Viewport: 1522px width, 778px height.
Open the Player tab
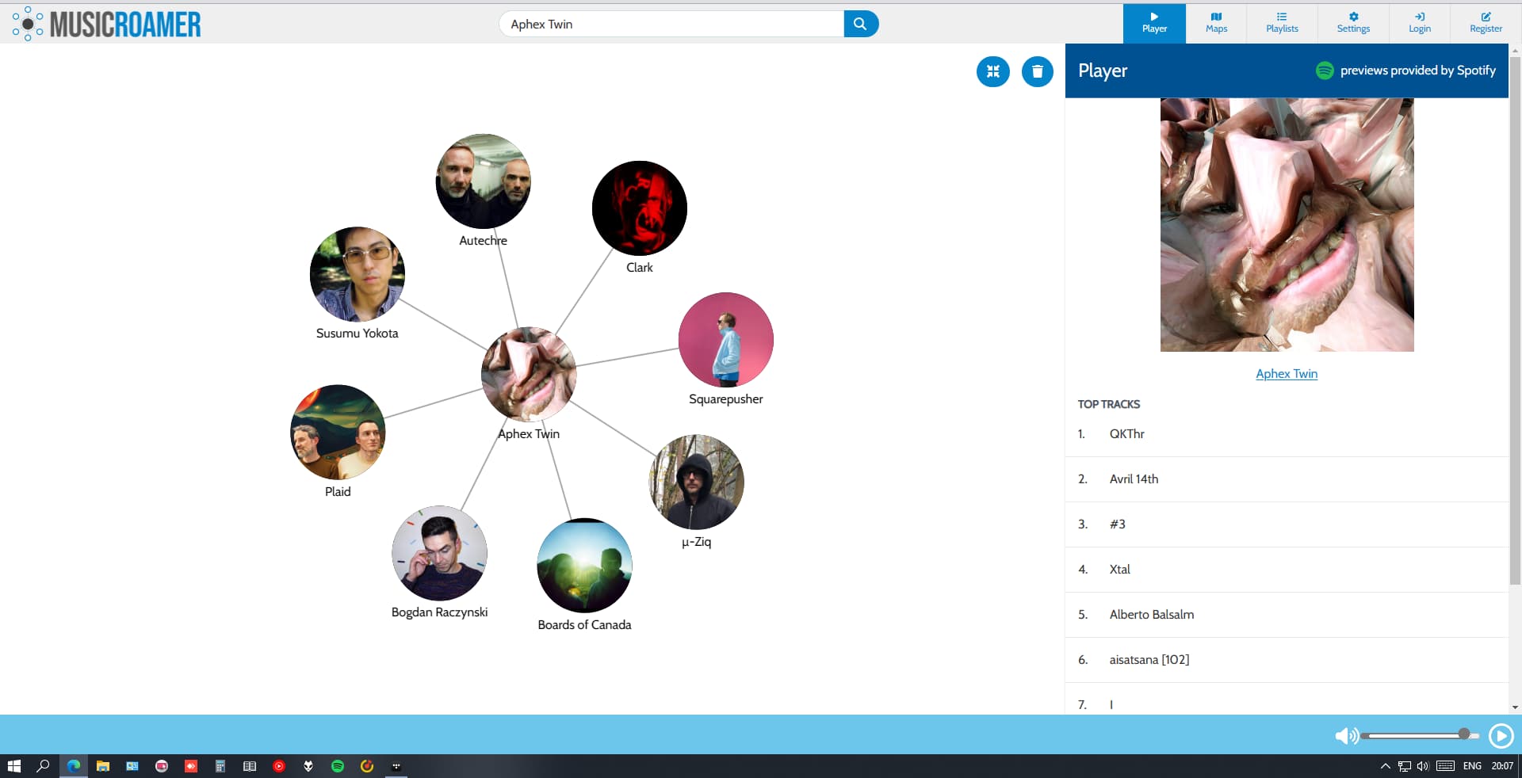(x=1154, y=23)
